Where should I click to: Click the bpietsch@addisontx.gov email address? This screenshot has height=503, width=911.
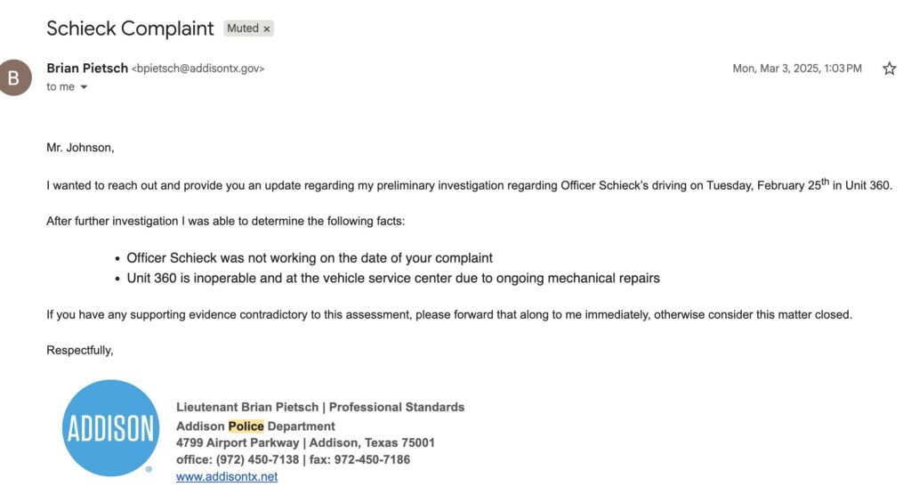(x=198, y=69)
